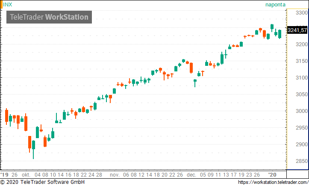Select the large red candle before dec. label
309x186 pixels.
191,68
